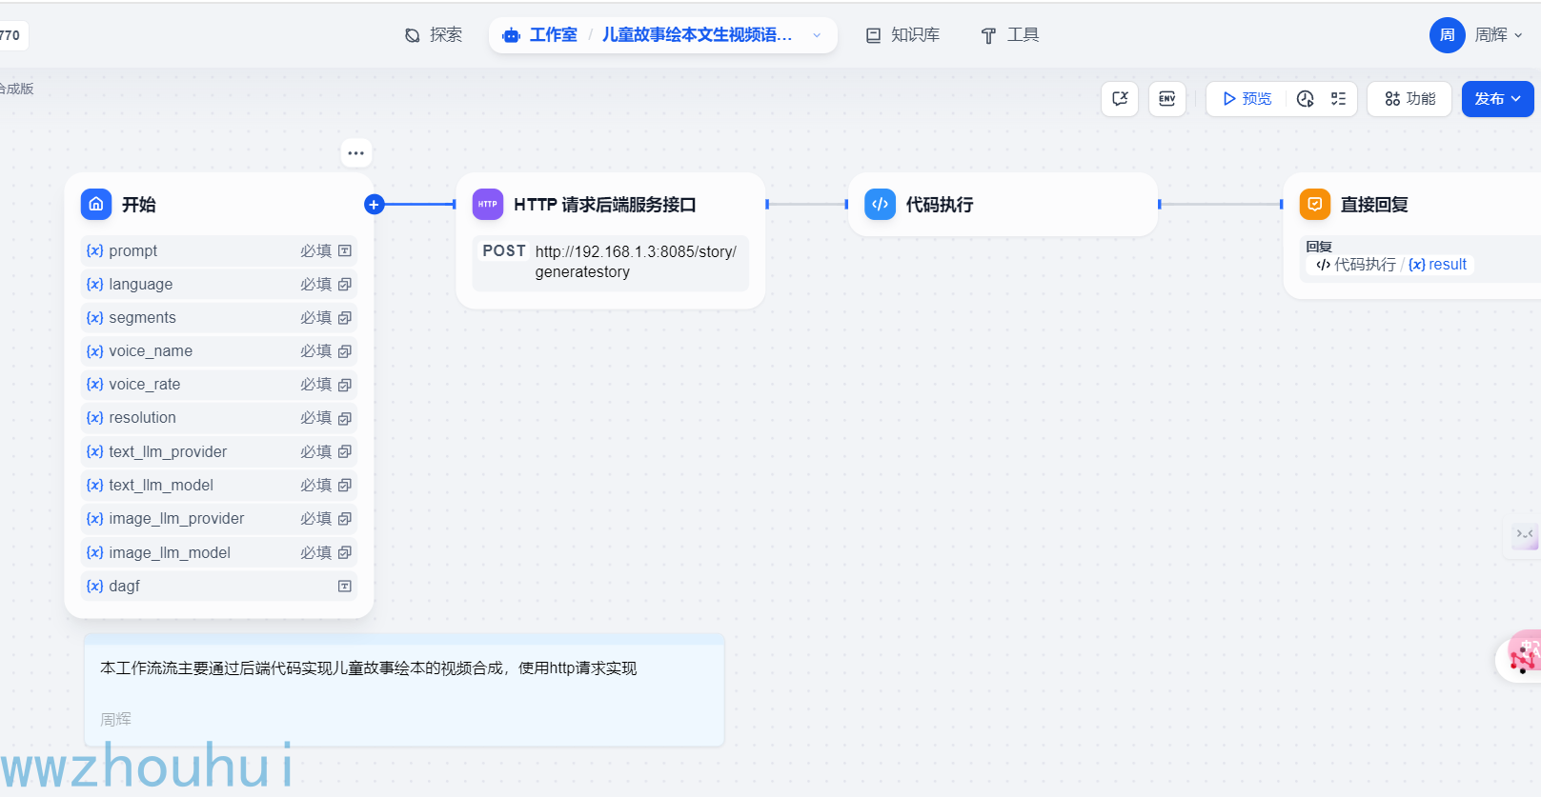
Task: Click the prompt variable row
Action: (218, 251)
